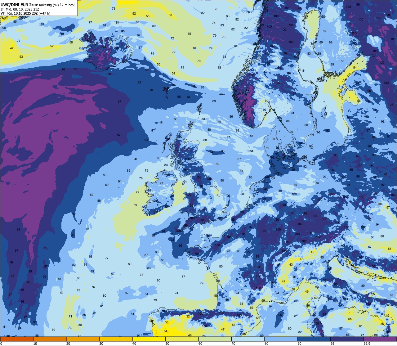The height and width of the screenshot is (346, 397).
Task: Click the '32' humidity value over northern Spain
Action: [188, 317]
